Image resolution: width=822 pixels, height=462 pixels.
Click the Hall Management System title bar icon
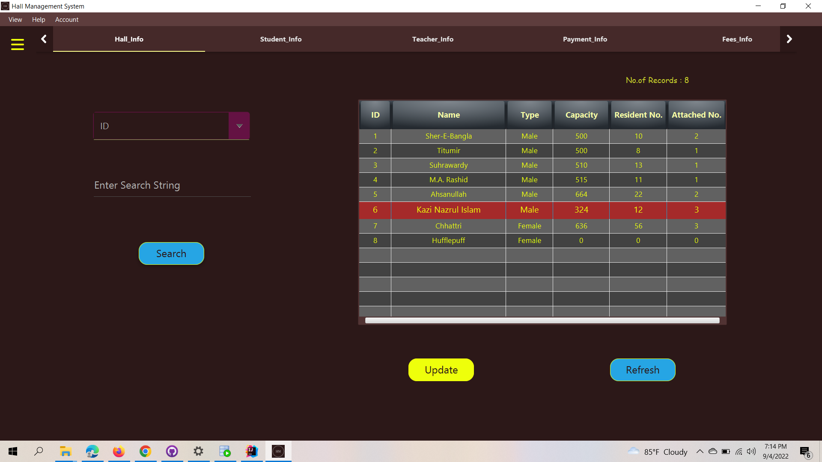tap(5, 6)
